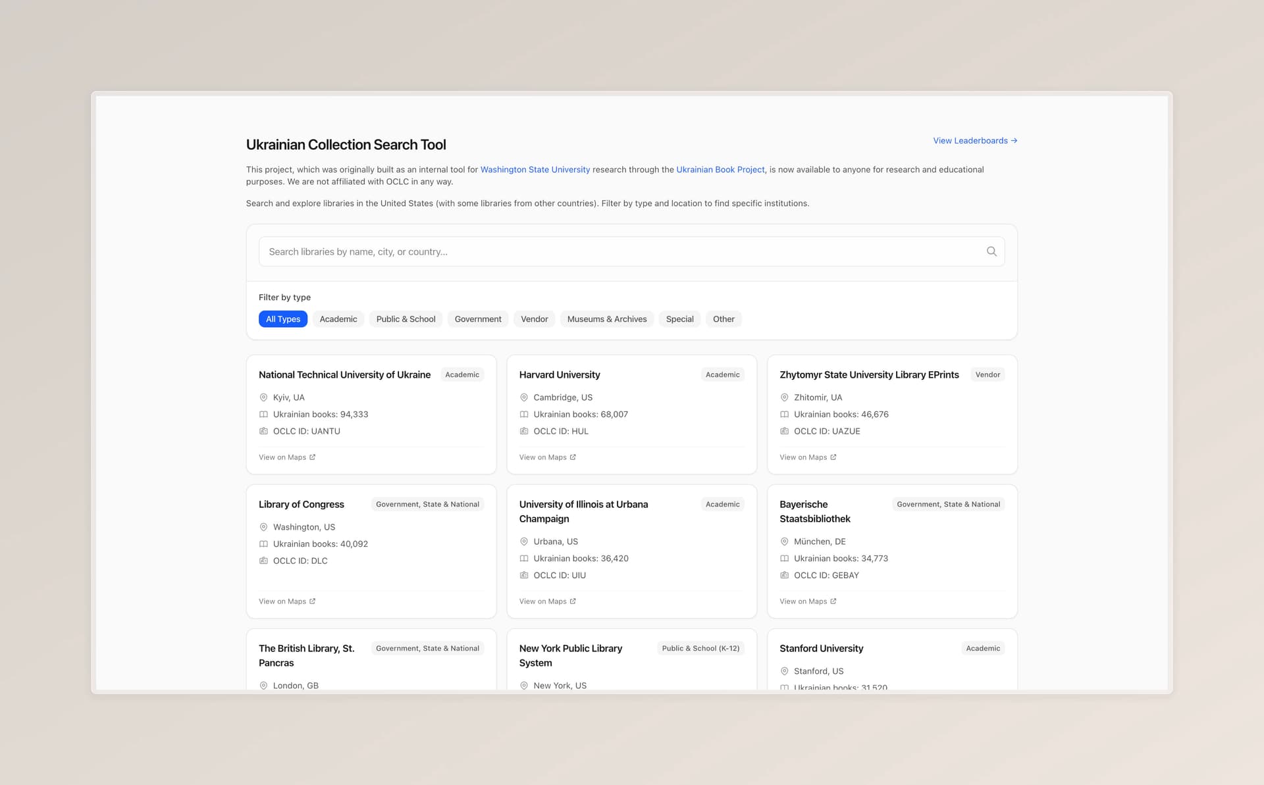Click Government, State & National badge on Bayerische card

tap(948, 505)
